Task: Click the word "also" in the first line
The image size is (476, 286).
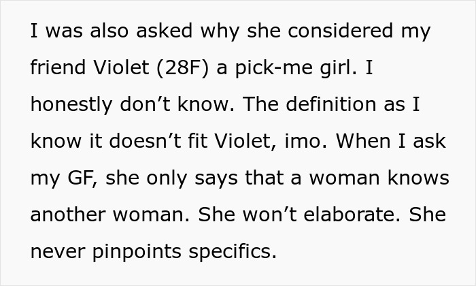Action: point(104,31)
